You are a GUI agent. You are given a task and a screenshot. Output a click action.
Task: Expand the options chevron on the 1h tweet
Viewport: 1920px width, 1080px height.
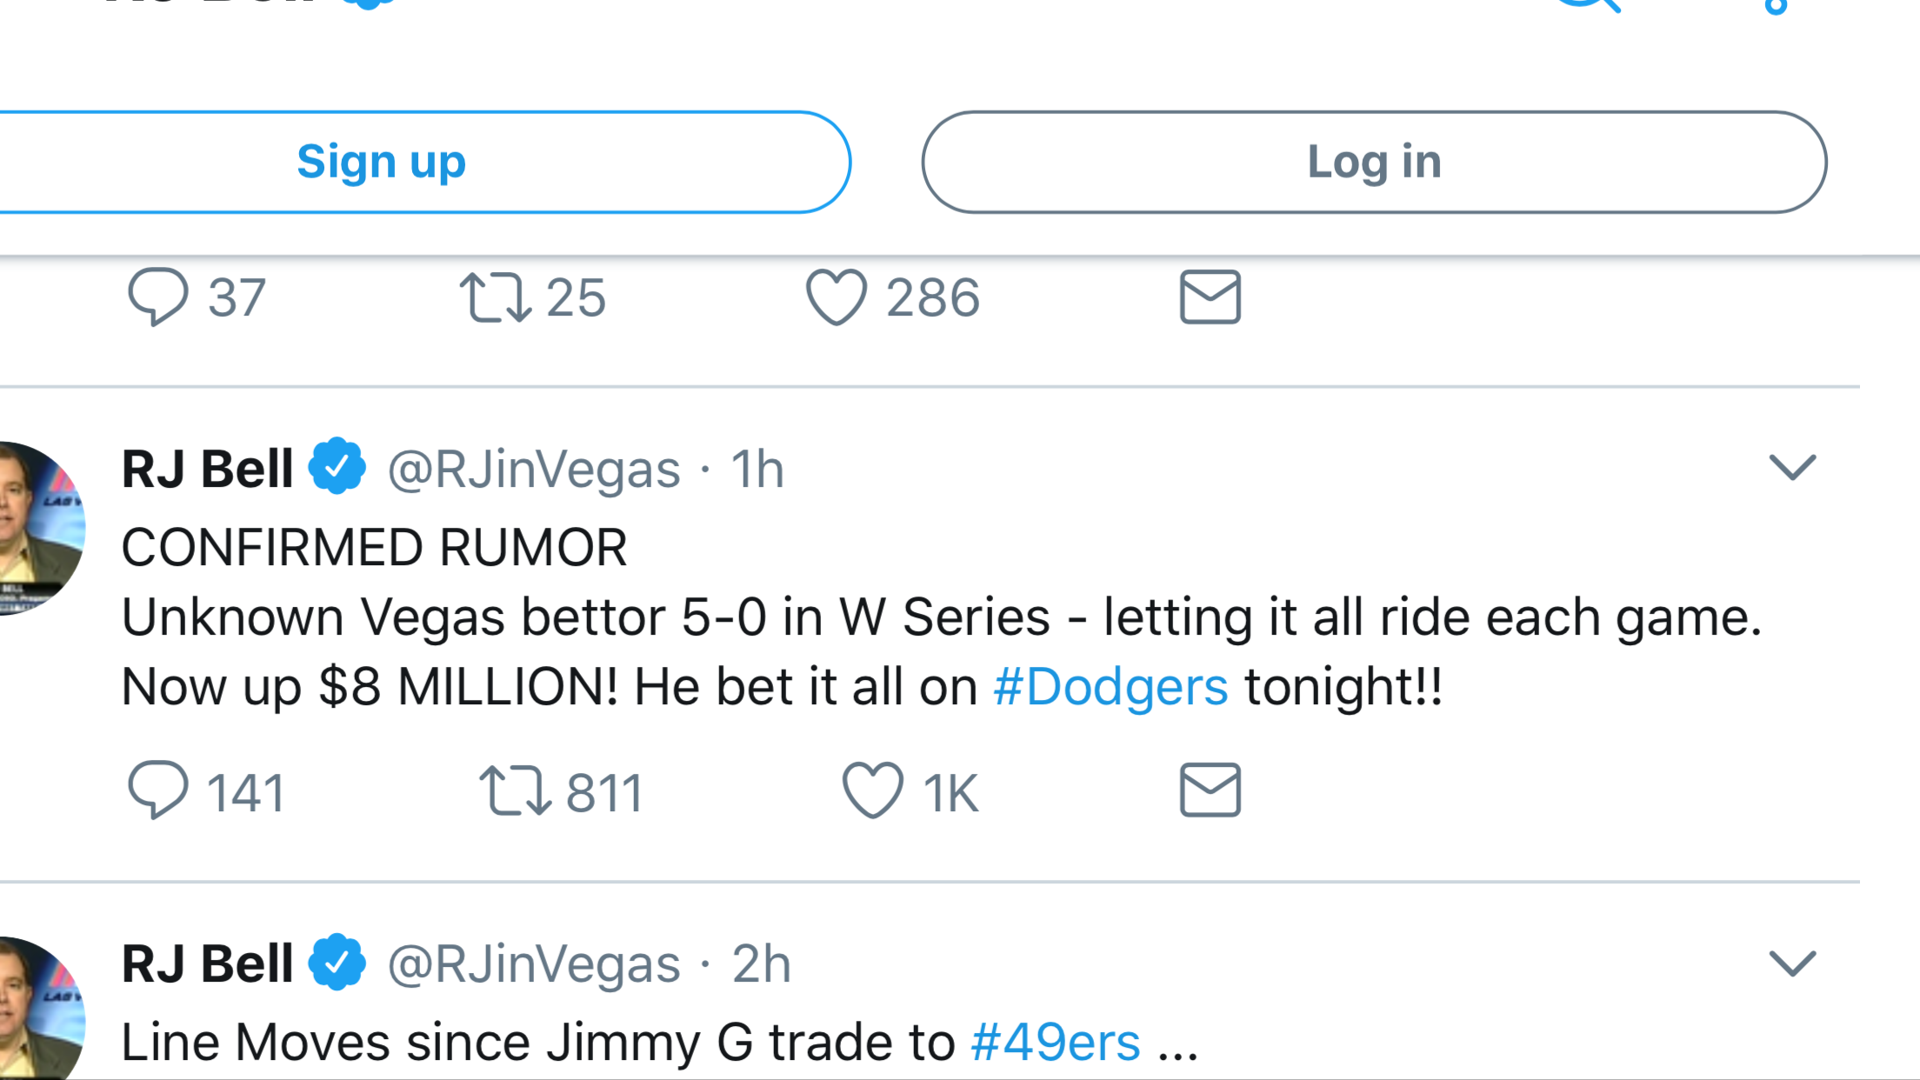(x=1792, y=468)
